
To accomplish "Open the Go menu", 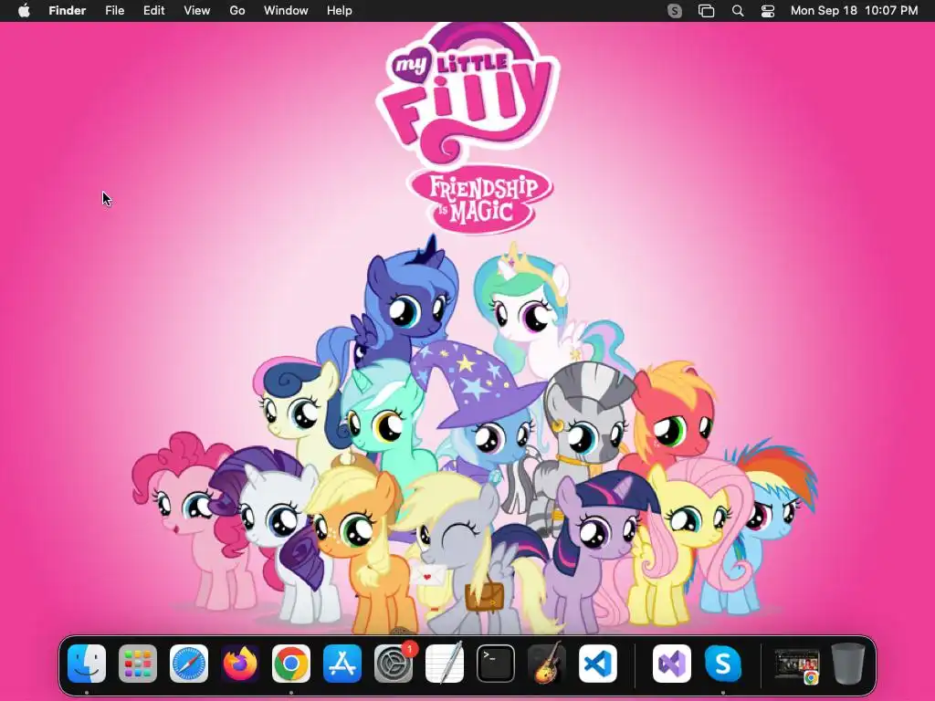I will tap(237, 11).
